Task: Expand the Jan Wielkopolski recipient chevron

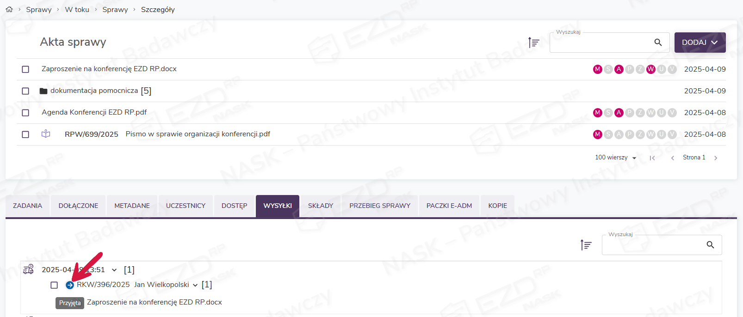Action: 195,285
